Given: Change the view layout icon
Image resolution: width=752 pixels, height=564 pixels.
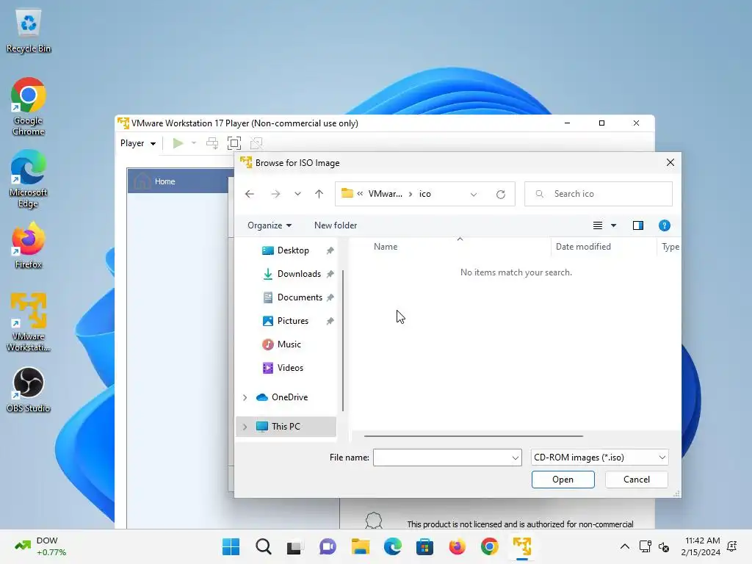Looking at the screenshot, I should pos(598,225).
